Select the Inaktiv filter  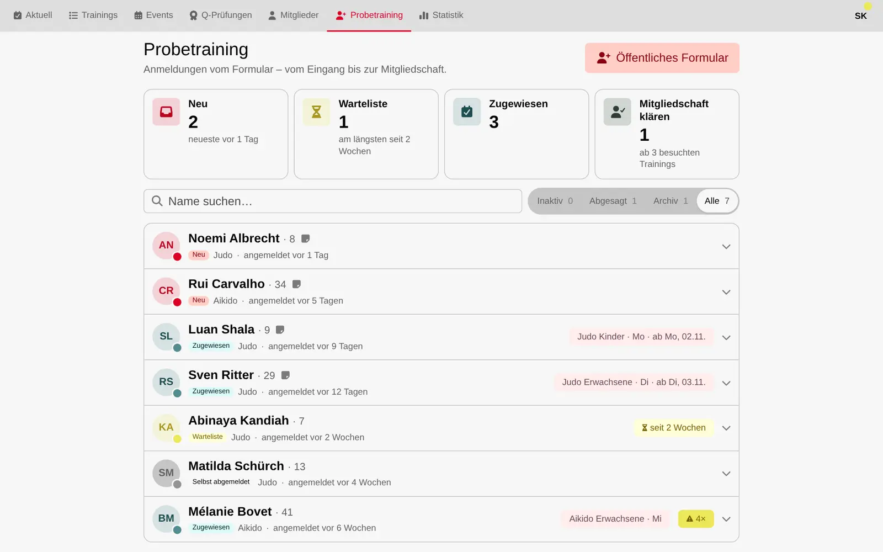tap(555, 201)
